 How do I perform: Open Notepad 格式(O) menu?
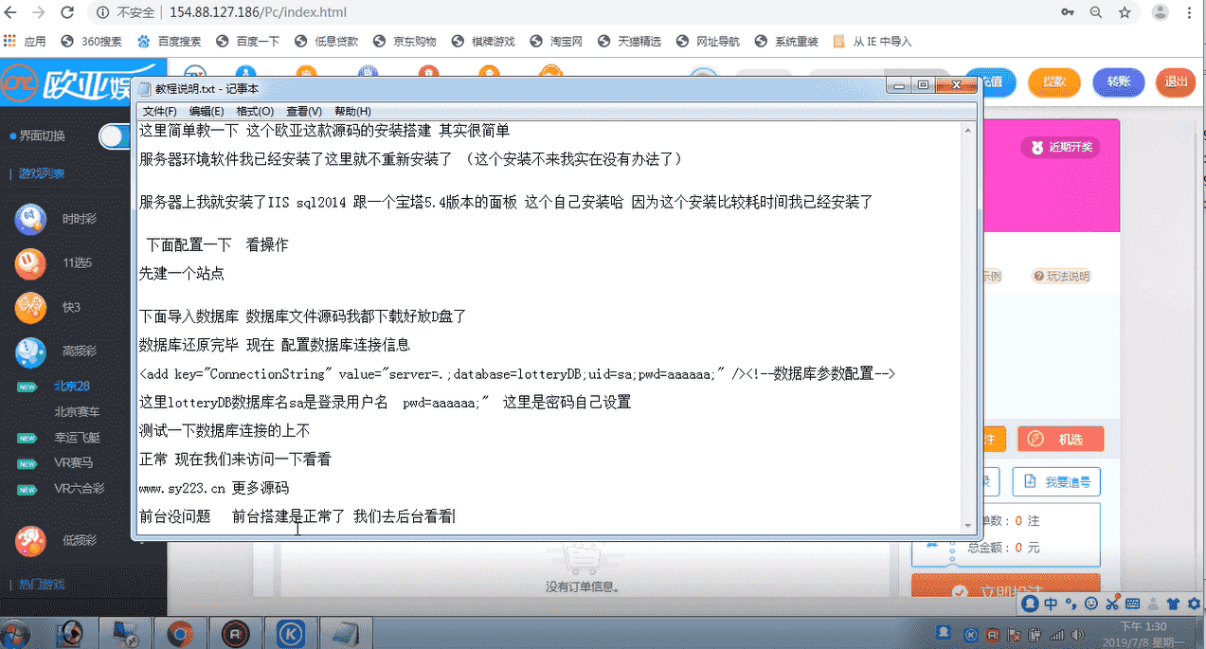point(255,111)
